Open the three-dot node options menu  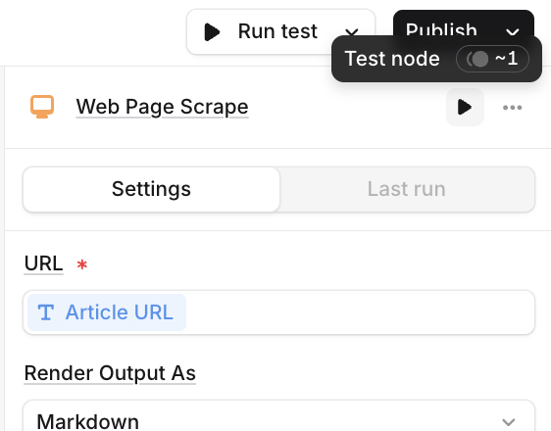[x=512, y=108]
